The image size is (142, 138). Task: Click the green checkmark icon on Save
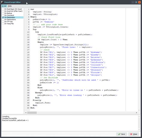119,134
